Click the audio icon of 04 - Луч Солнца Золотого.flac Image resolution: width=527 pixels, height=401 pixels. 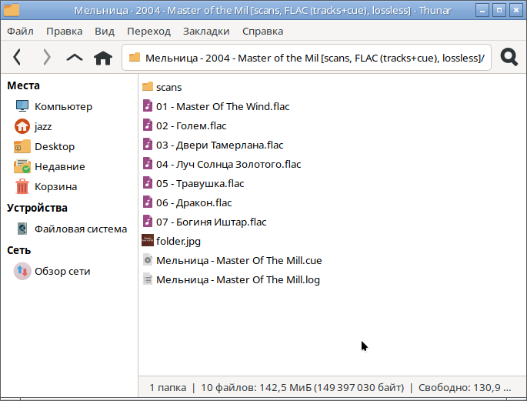pyautogui.click(x=148, y=164)
